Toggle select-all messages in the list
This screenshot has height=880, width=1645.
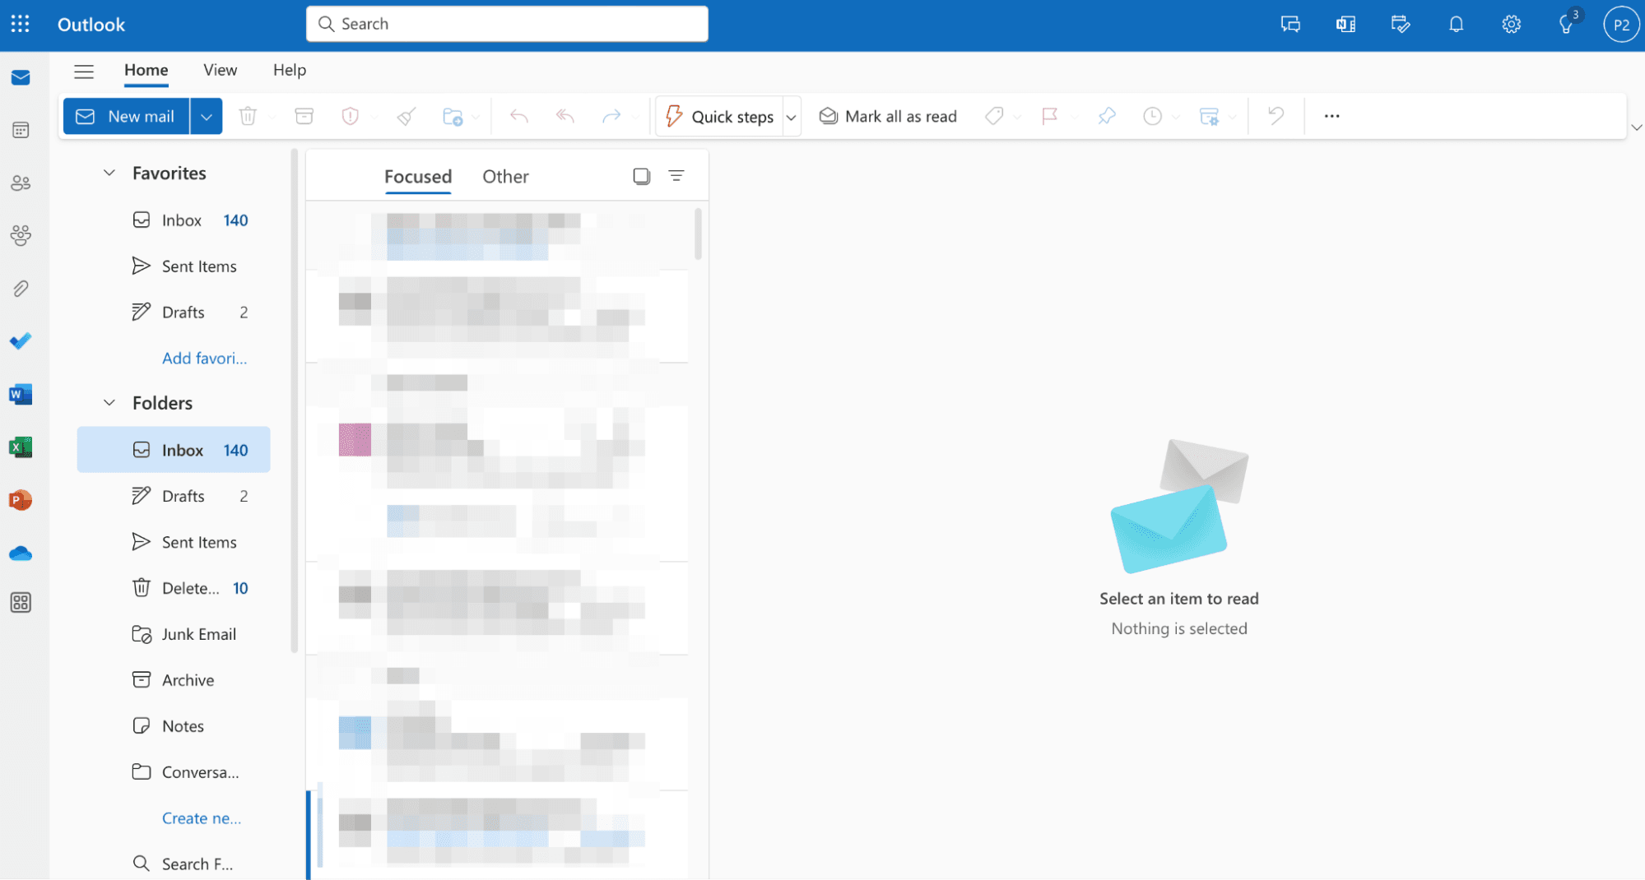click(641, 175)
